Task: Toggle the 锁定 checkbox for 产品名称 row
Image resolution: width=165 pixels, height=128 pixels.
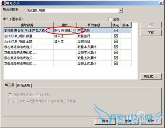Action: point(116,30)
